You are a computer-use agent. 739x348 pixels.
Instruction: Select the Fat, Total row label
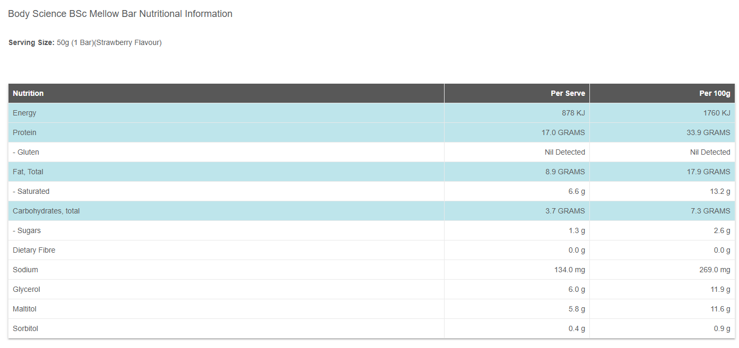(28, 172)
